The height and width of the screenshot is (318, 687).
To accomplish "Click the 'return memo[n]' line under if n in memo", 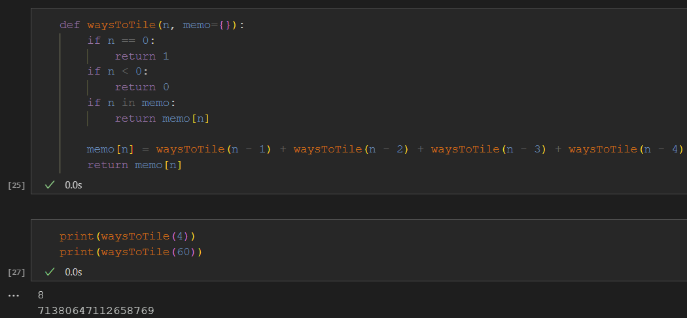I will pyautogui.click(x=162, y=118).
